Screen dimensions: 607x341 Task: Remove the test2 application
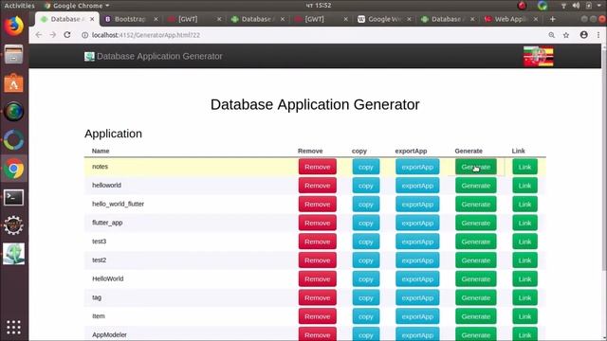318,260
